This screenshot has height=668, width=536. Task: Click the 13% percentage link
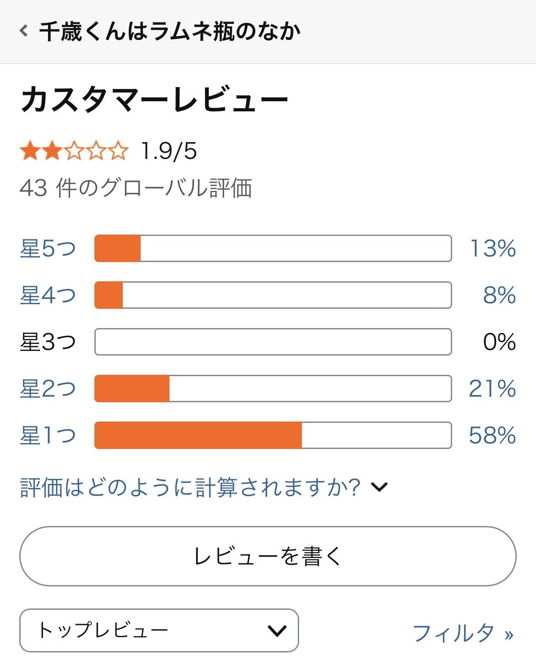(493, 248)
